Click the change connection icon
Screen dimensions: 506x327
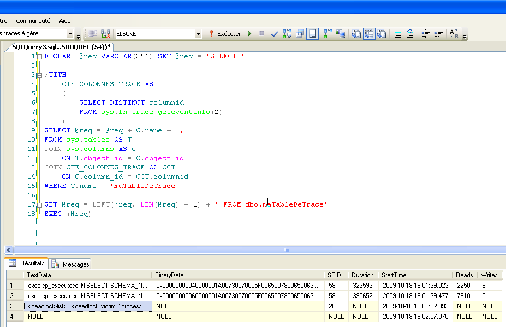click(x=105, y=34)
